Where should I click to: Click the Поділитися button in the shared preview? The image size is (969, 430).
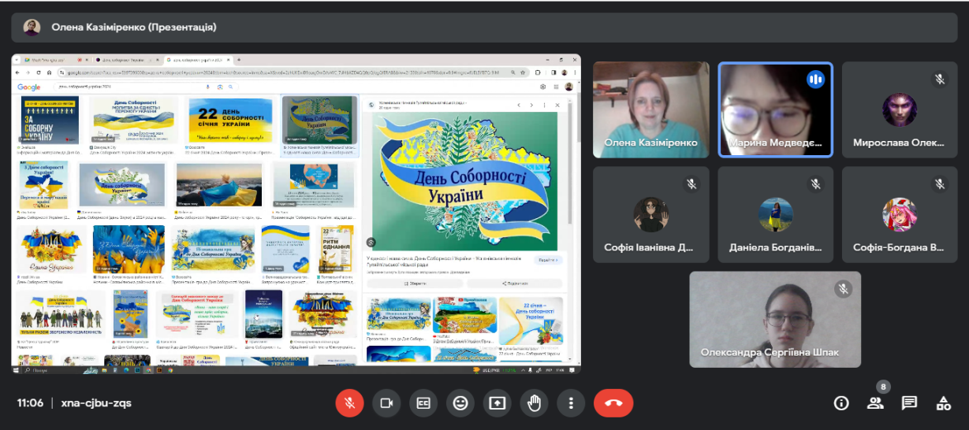514,284
